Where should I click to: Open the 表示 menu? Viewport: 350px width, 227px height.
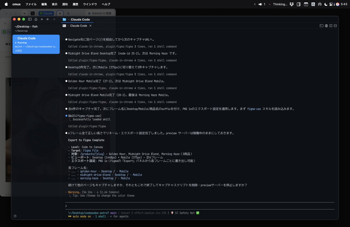(x=55, y=4)
